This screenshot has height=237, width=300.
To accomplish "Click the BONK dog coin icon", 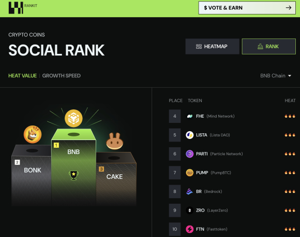I will pos(33,134).
